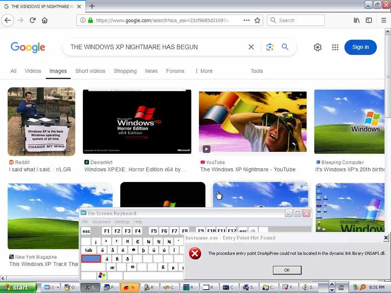Viewport: 391px width, 293px height.
Task: Click the Sign in button
Action: [360, 47]
